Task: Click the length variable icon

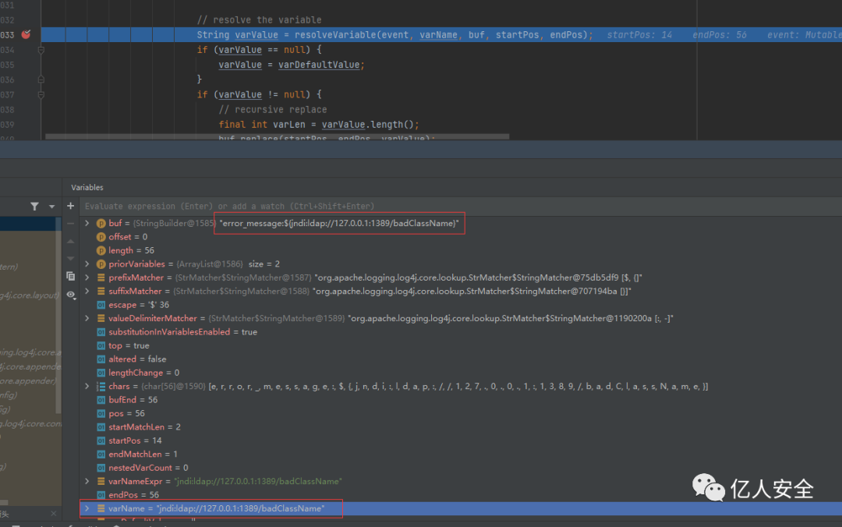Action: [101, 250]
